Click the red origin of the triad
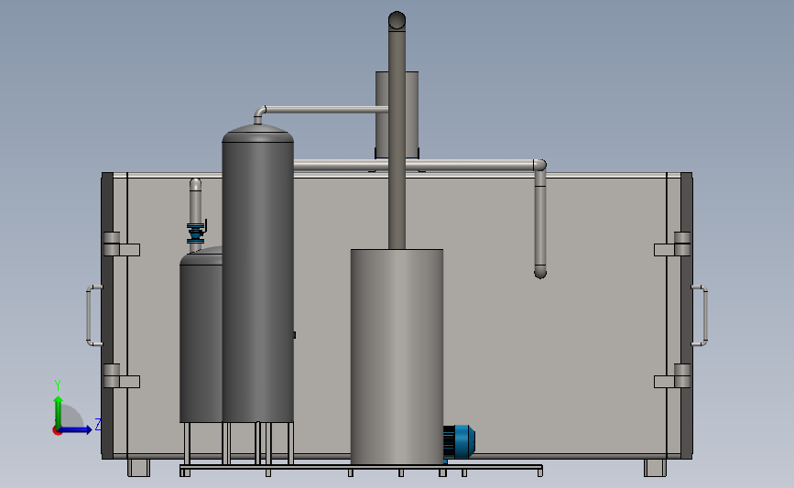The width and height of the screenshot is (794, 488). coord(57,431)
